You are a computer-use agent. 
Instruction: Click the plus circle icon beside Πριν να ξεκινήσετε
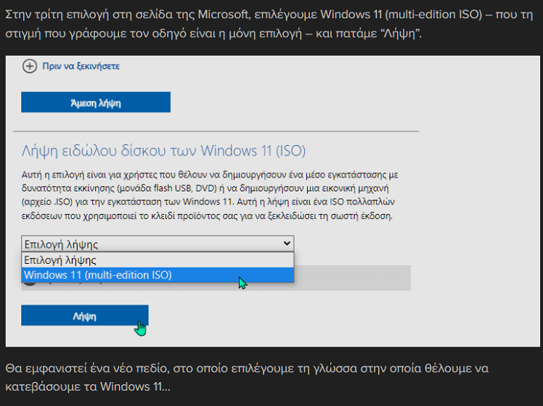coord(30,66)
